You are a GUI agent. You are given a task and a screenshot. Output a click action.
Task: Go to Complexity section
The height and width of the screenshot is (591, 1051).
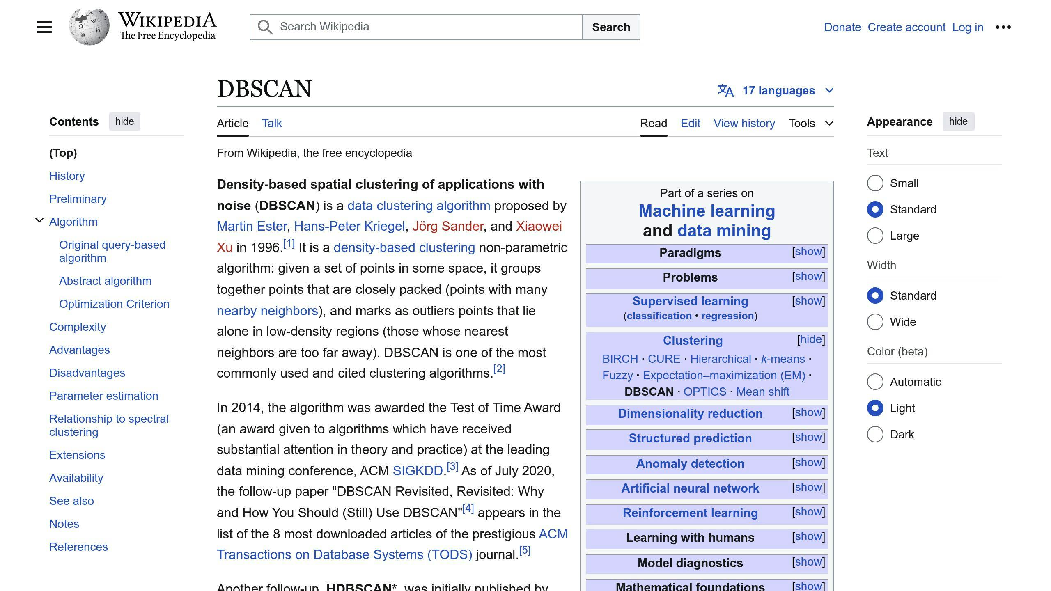click(x=78, y=327)
